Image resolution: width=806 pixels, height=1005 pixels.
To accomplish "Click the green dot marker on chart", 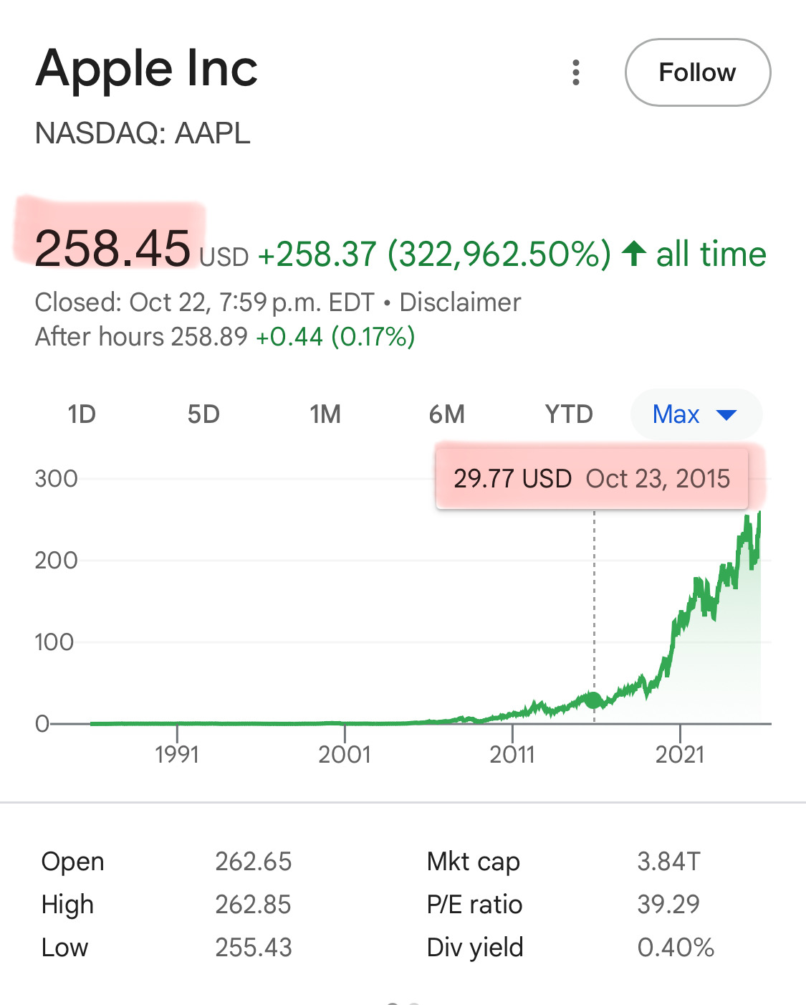I will point(593,700).
